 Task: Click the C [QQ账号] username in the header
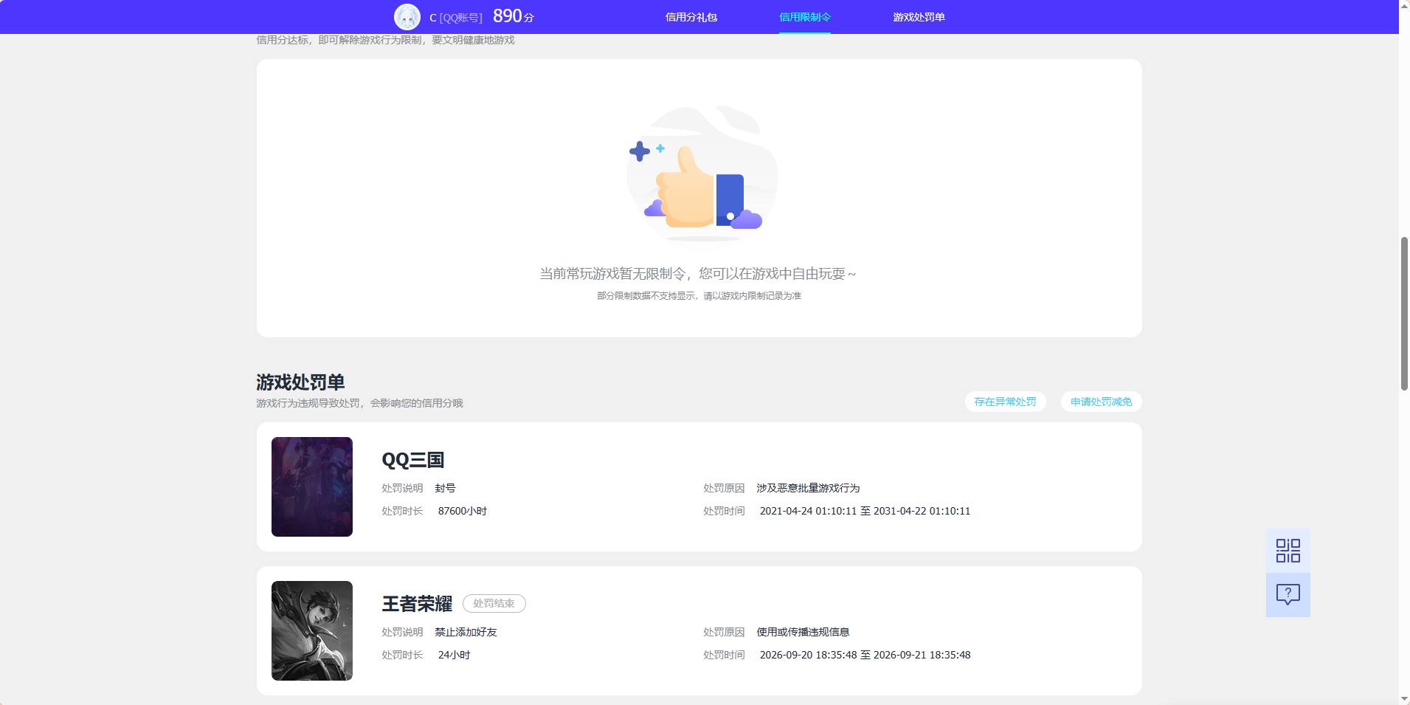click(x=455, y=18)
